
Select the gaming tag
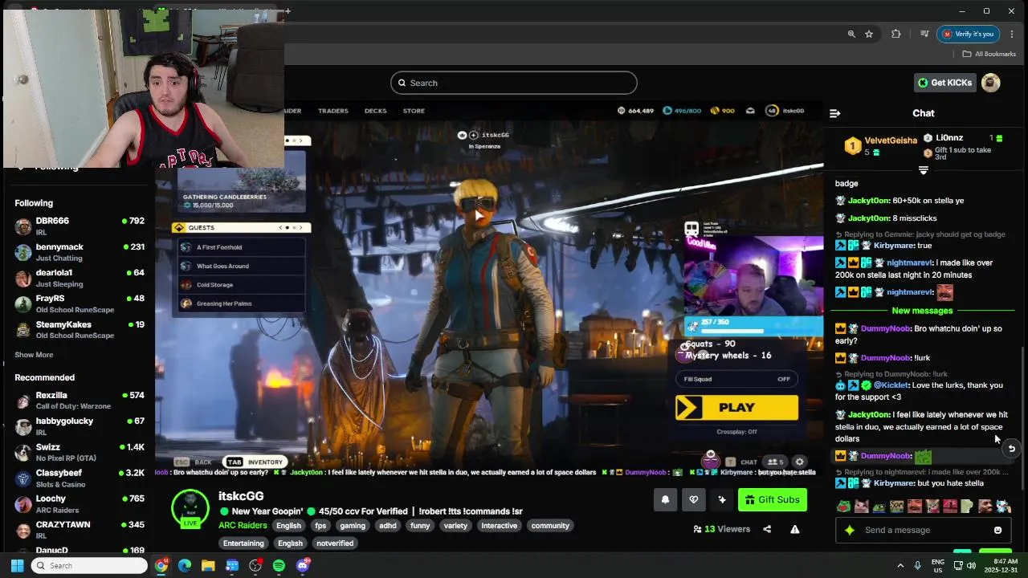tap(352, 526)
